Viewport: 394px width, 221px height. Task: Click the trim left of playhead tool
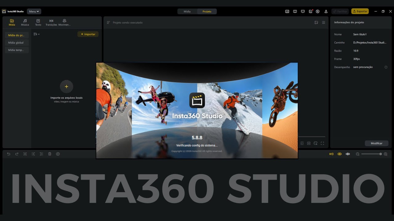(33, 154)
